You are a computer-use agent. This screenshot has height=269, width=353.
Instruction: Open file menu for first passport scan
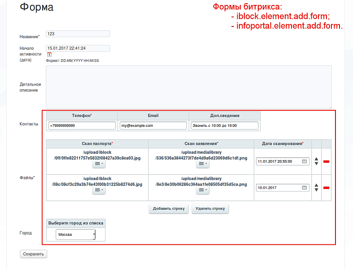coord(98,165)
